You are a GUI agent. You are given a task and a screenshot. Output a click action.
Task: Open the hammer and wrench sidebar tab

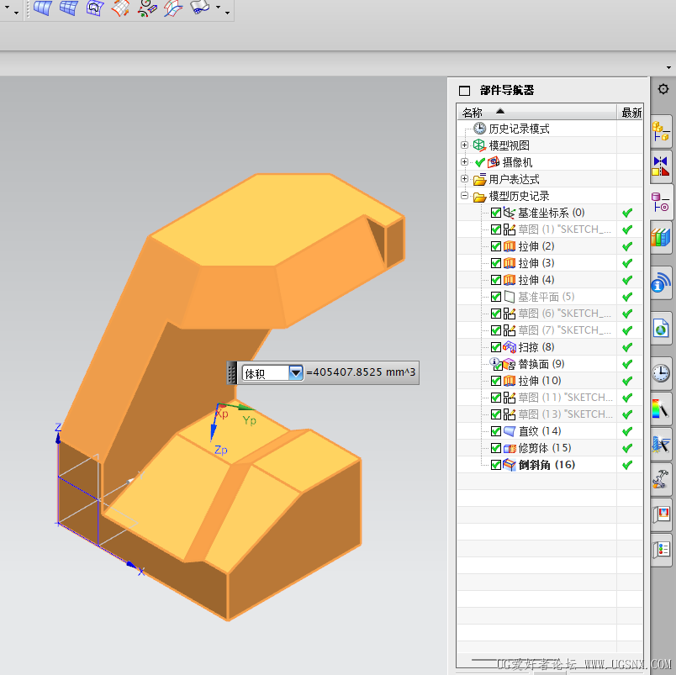tap(661, 479)
